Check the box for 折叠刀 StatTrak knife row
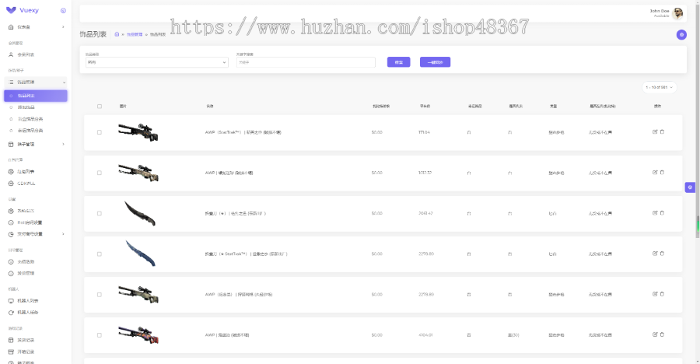 click(x=99, y=254)
